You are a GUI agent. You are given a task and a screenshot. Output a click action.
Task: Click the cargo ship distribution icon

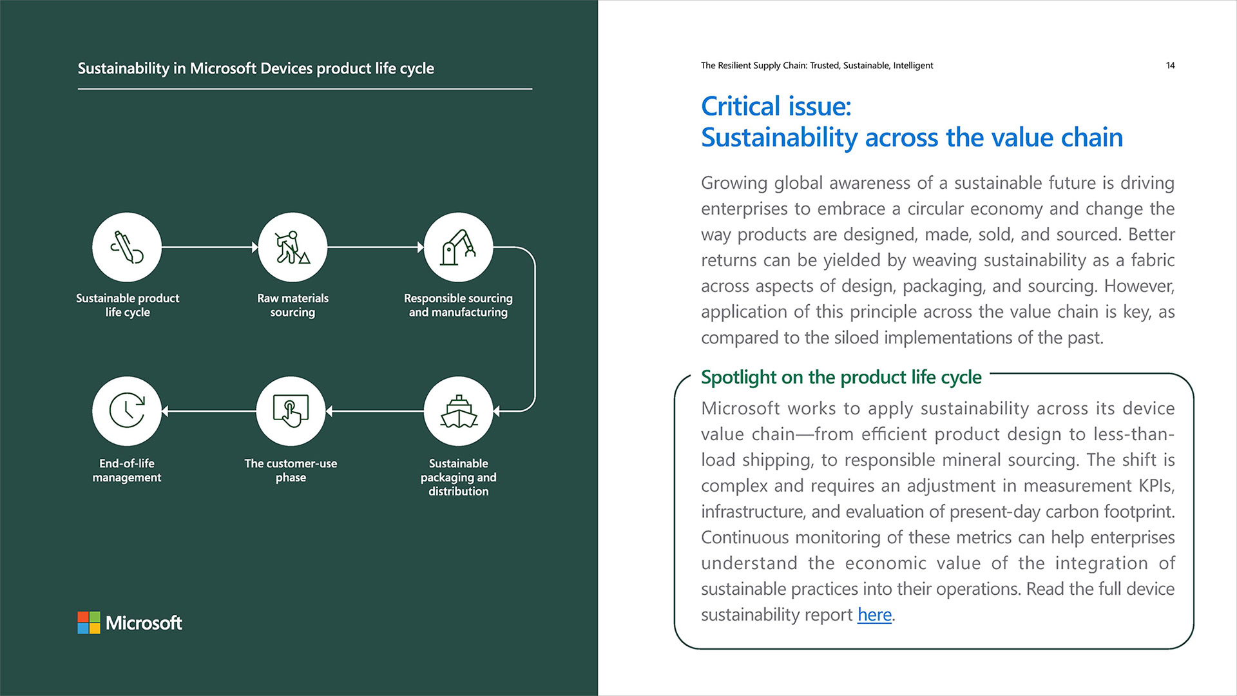tap(458, 411)
